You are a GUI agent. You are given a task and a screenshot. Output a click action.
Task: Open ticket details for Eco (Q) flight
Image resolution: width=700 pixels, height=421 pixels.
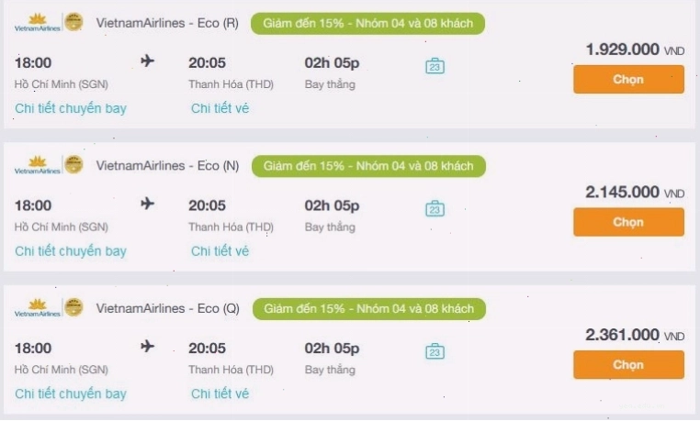click(220, 393)
